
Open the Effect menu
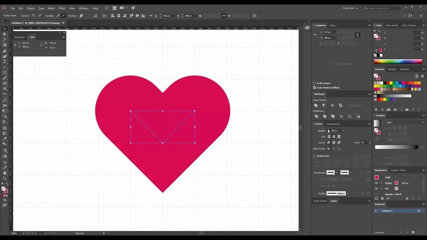(x=62, y=8)
